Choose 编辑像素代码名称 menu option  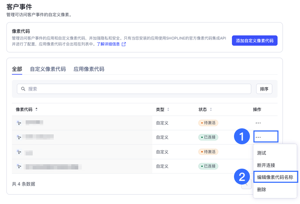pos(275,177)
